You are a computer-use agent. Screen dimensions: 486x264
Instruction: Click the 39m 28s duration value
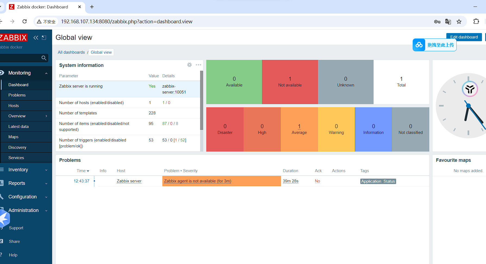coord(291,181)
